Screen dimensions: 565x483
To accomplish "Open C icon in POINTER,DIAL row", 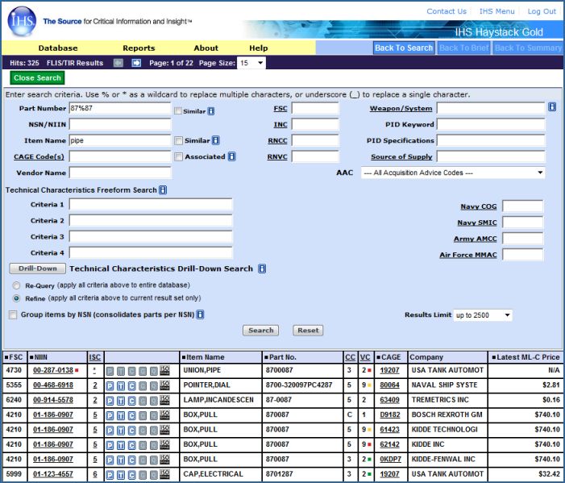I will (132, 386).
